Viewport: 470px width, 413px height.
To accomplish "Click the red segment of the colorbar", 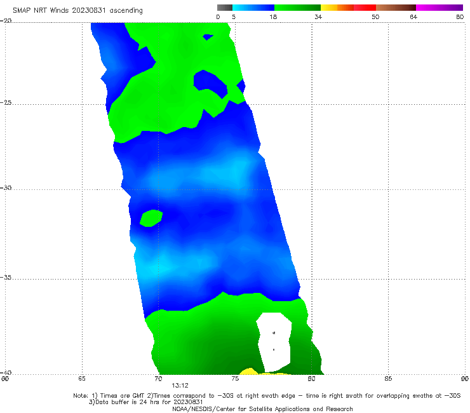I will pyautogui.click(x=365, y=8).
